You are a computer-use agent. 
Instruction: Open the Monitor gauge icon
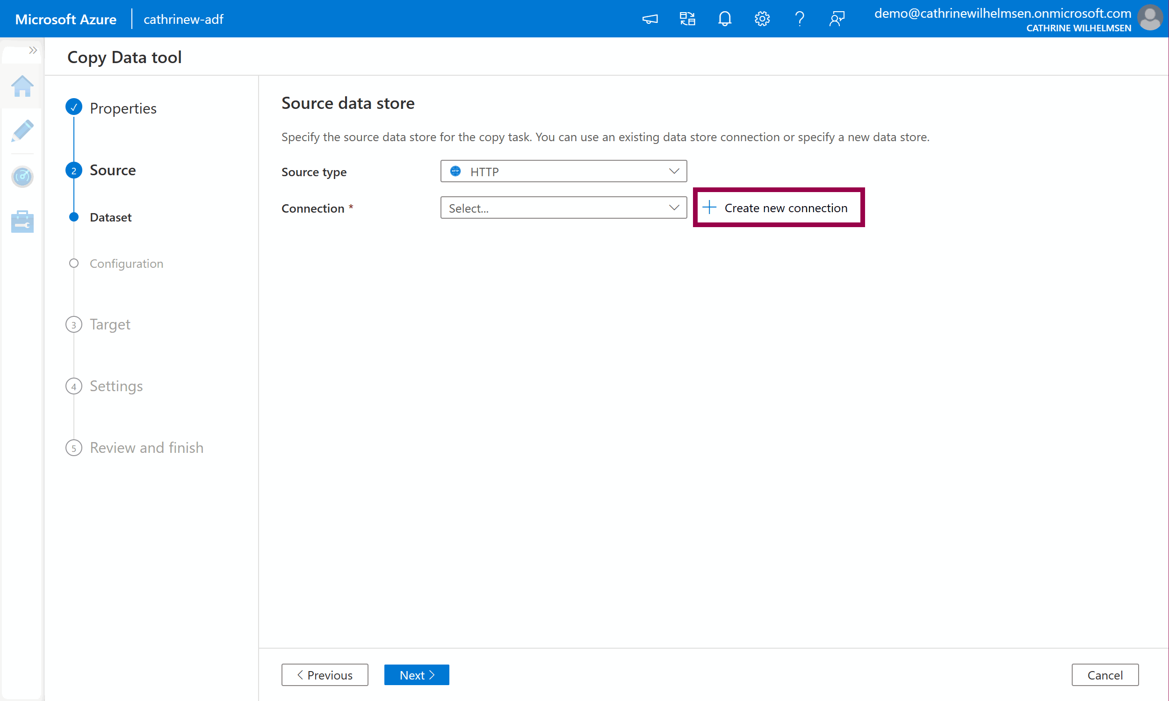coord(22,177)
